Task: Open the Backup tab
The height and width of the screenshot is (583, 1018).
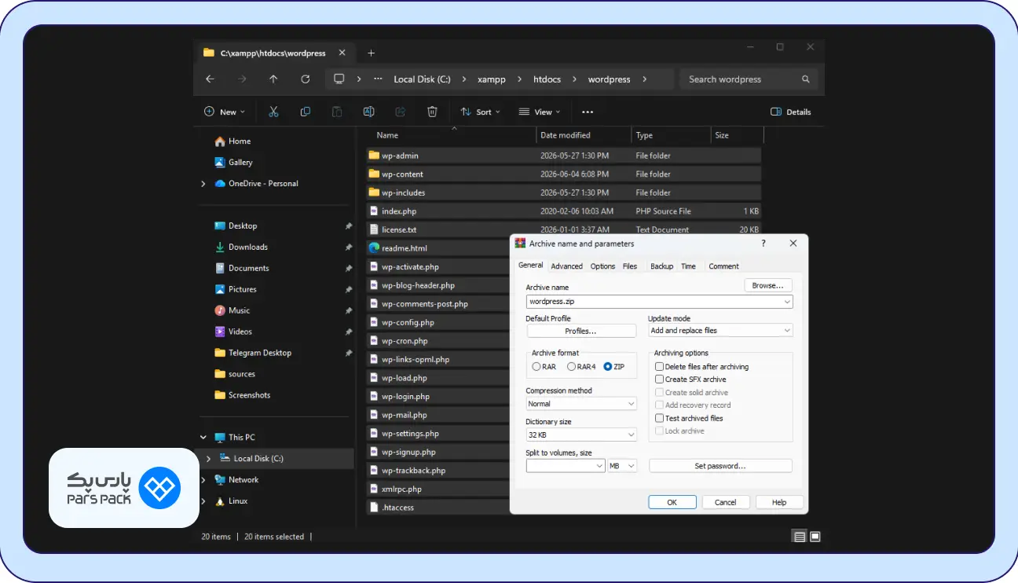Action: pos(661,266)
